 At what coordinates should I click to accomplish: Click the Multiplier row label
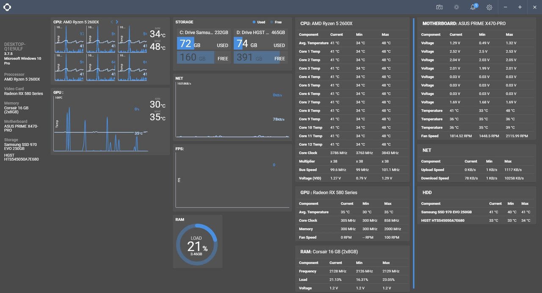pos(307,162)
